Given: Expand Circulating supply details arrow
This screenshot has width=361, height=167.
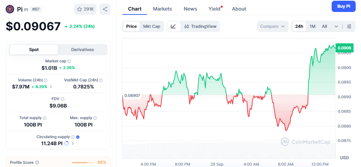Looking at the screenshot, I should 73,144.
